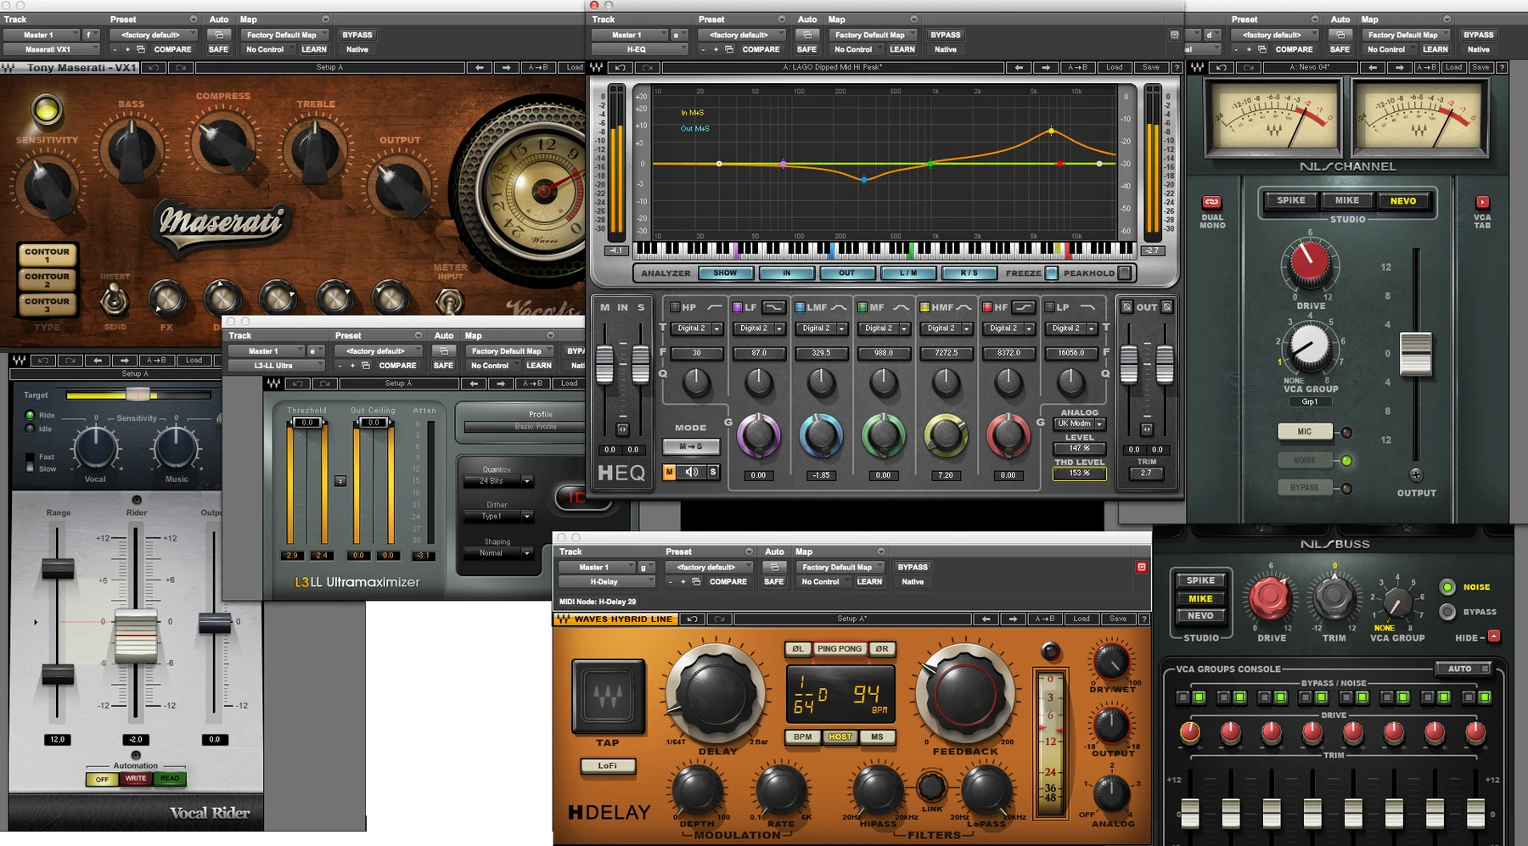Click the THD LEVEL value 153 %
The image size is (1528, 846).
[x=1079, y=473]
